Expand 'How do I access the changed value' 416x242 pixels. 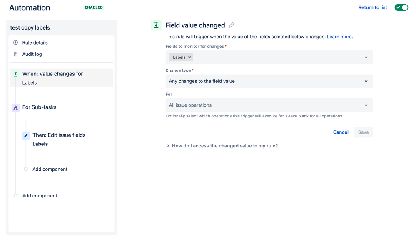tap(224, 146)
